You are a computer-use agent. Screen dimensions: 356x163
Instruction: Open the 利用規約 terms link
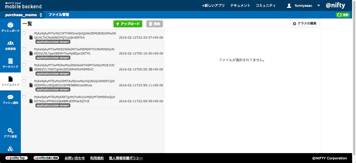97,158
